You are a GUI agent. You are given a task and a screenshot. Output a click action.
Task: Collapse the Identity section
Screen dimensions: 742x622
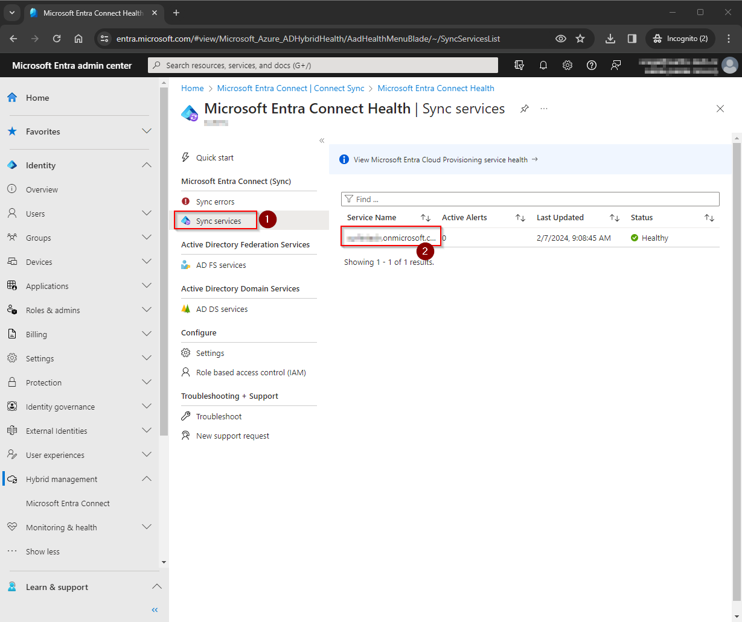[x=146, y=165]
